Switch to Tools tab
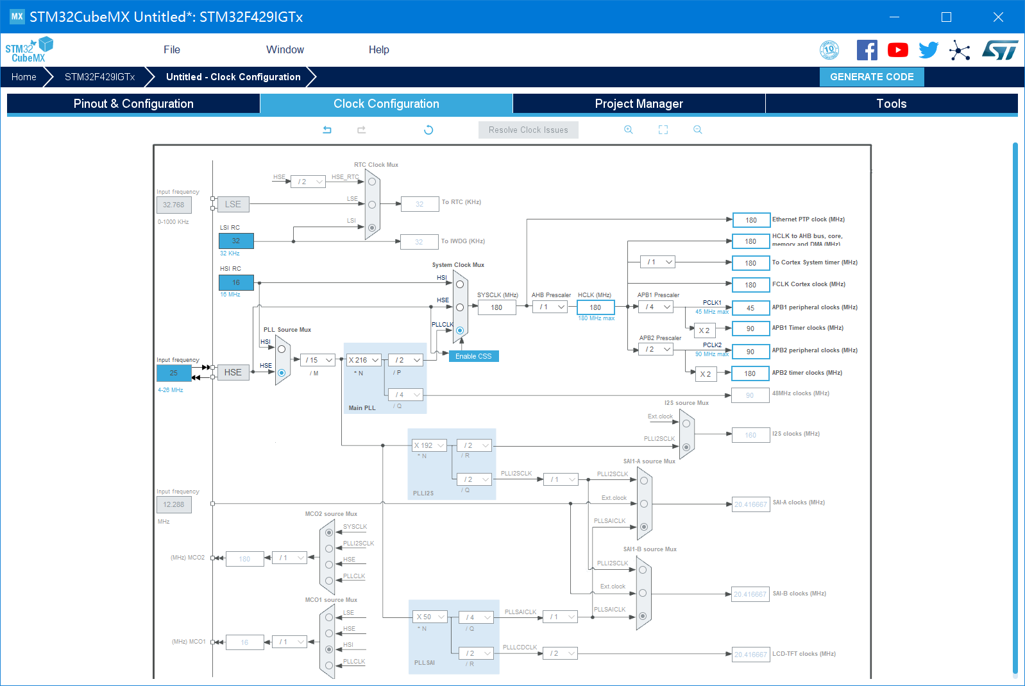1025x686 pixels. (892, 103)
